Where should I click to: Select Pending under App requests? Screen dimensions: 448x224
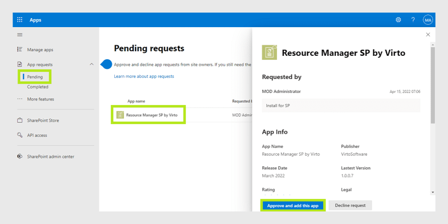point(35,77)
